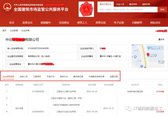Focus the keyword search input field
168x116 pixels.
click(x=128, y=9)
